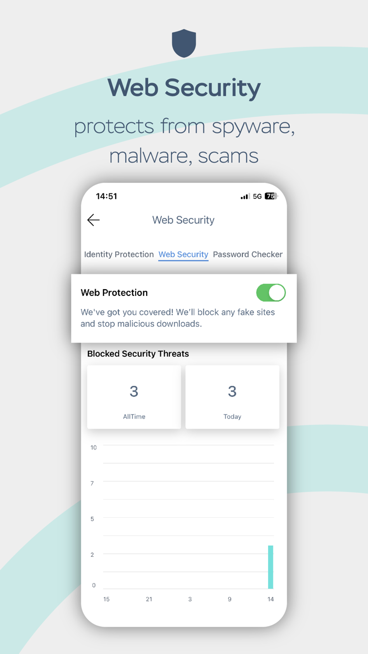This screenshot has width=368, height=654.
Task: Disable the Web Protection toggle
Action: [x=271, y=293]
